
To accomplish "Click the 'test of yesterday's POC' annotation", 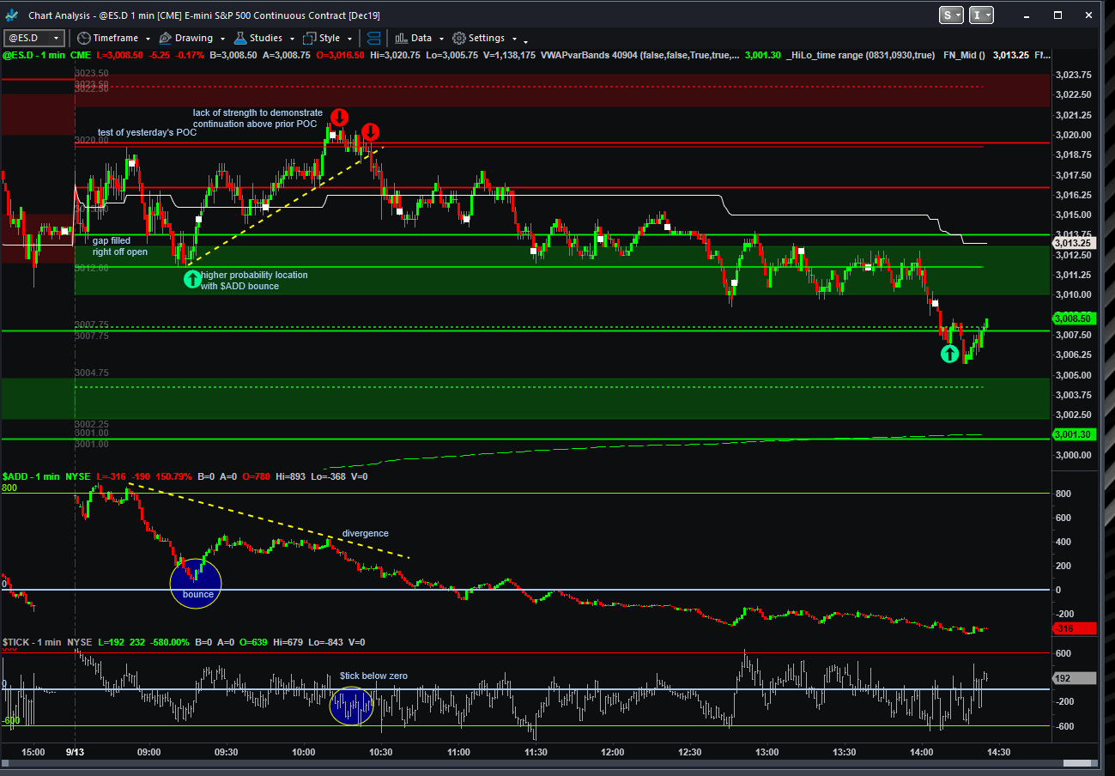I will coord(147,132).
